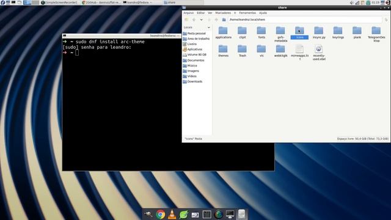Screen dimensions: 391x220
Task: Go up to the parent folder
Action: tap(216, 20)
